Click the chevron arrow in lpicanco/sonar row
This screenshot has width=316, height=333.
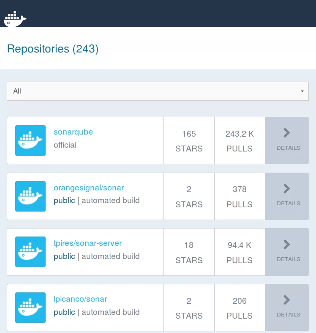pyautogui.click(x=287, y=300)
